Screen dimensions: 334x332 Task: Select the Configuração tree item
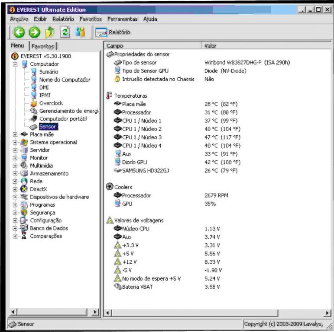click(46, 220)
